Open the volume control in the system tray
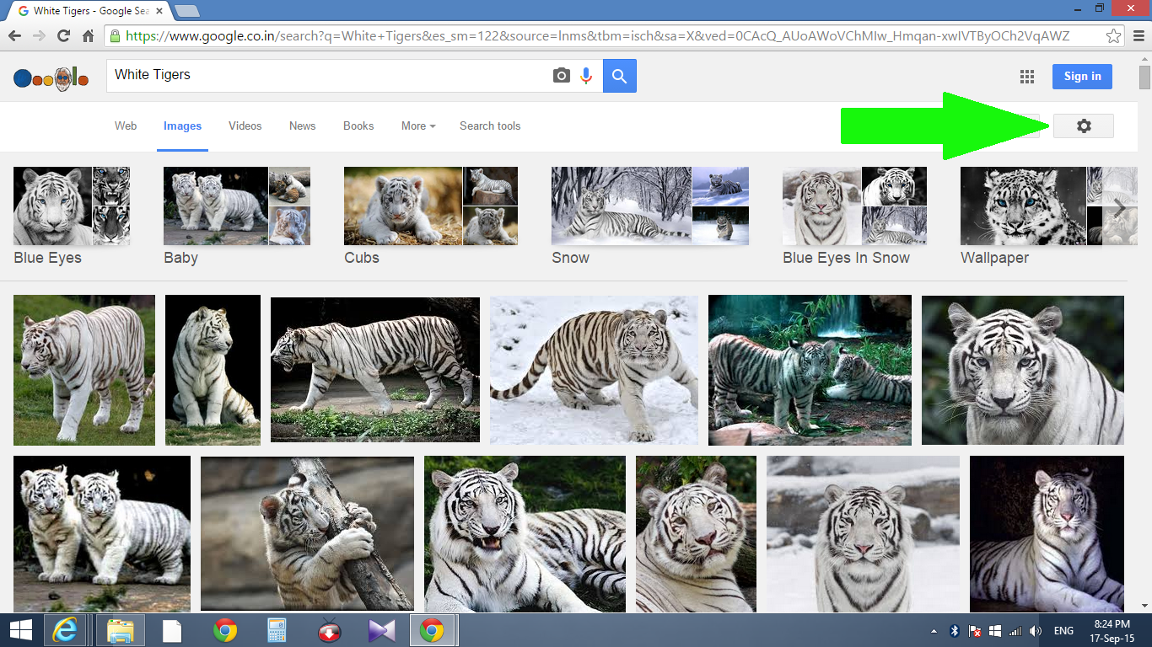The height and width of the screenshot is (647, 1152). click(x=1036, y=629)
